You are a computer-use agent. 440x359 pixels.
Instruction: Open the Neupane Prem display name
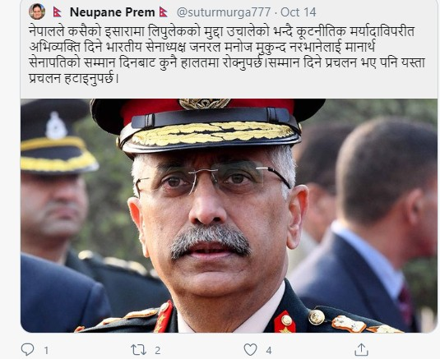pyautogui.click(x=112, y=12)
